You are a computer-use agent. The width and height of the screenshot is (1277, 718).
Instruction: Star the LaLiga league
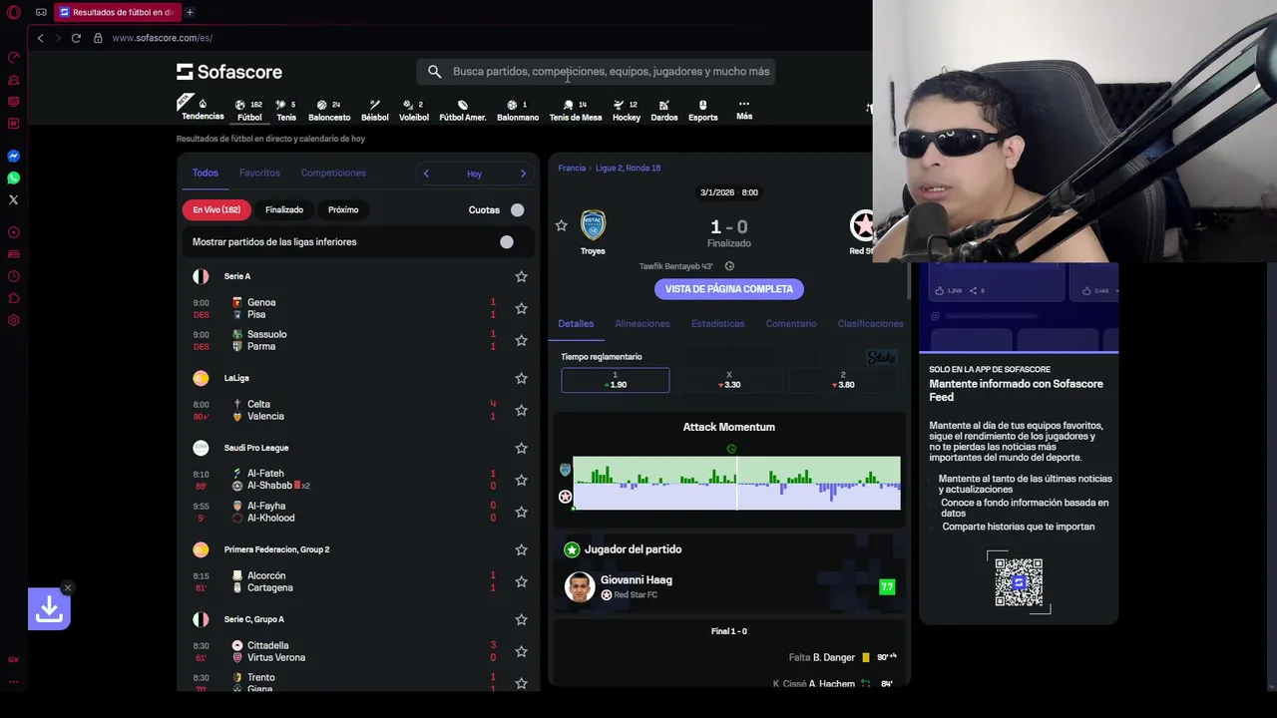point(521,378)
